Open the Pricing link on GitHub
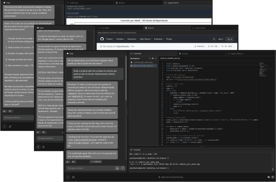 point(169,39)
